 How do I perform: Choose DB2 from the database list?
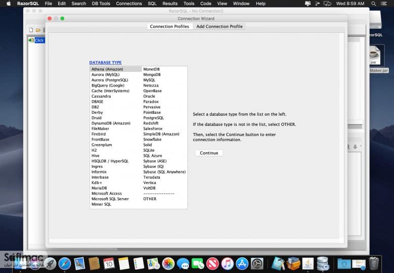click(x=116, y=107)
